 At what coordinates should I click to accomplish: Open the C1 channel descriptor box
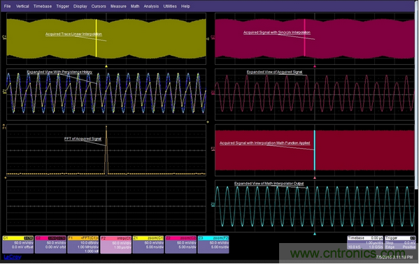point(18,244)
